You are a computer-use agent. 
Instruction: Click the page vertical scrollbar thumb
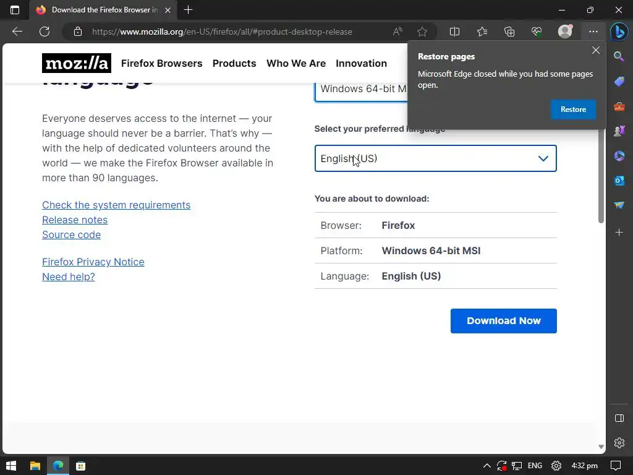[601, 176]
